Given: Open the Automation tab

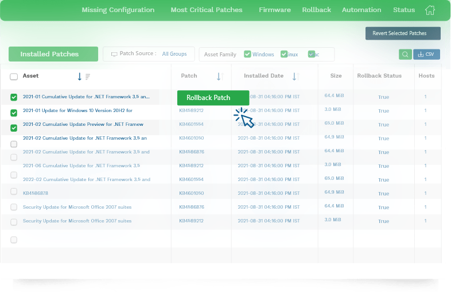Looking at the screenshot, I should tap(361, 10).
